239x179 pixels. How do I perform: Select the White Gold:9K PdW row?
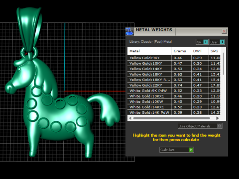(x=174, y=90)
